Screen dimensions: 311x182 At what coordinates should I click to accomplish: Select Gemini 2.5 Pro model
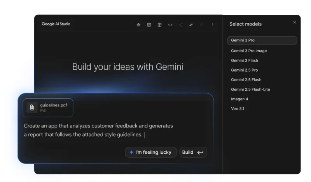click(x=245, y=70)
